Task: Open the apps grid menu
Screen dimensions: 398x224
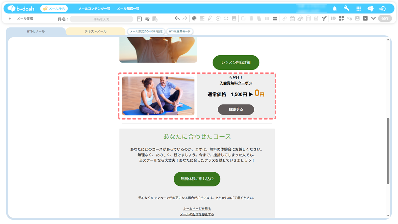Action: pos(359,9)
